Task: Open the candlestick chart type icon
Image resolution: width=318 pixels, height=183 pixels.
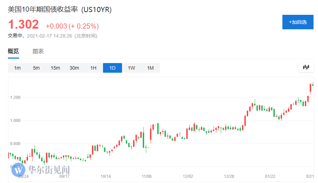Action: 306,68
